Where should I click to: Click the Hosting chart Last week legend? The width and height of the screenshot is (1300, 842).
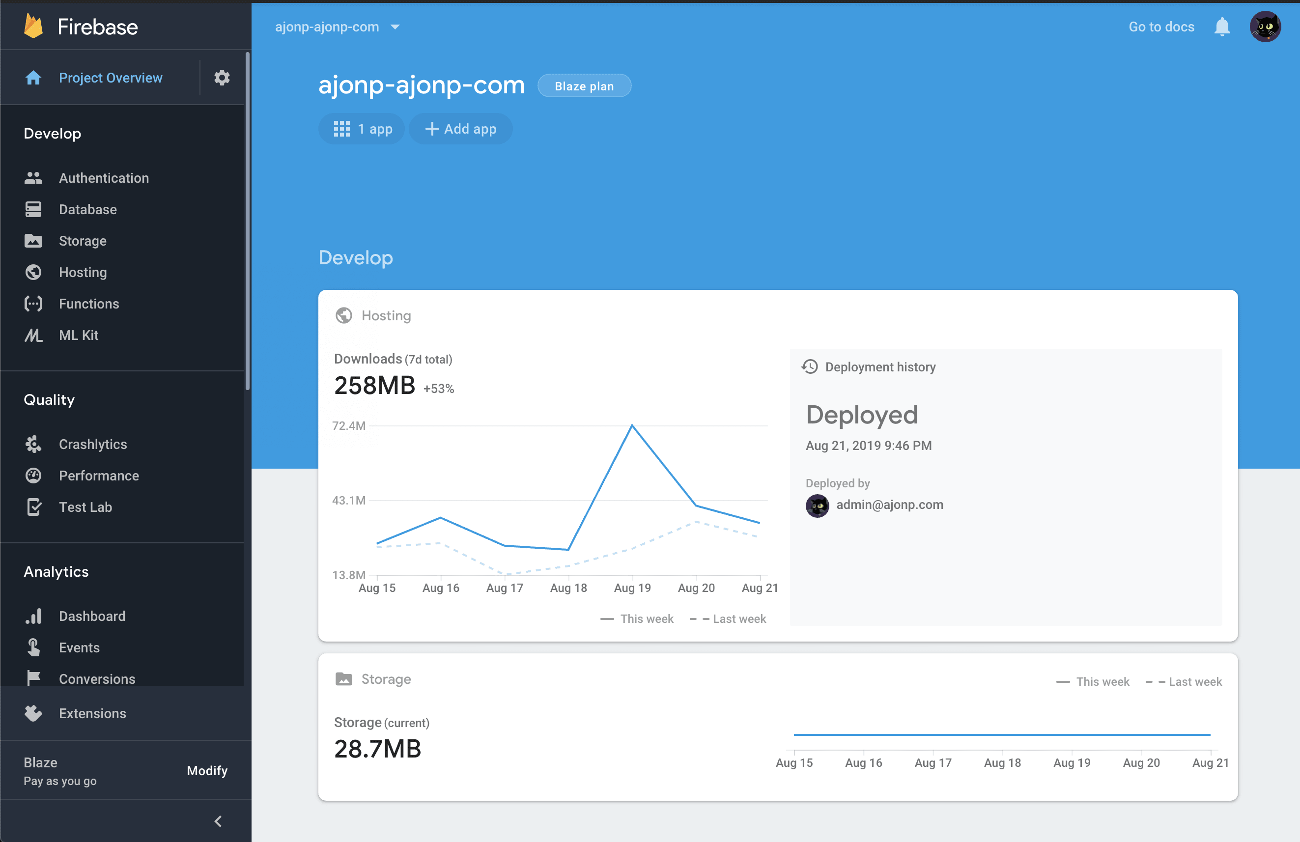(x=728, y=618)
